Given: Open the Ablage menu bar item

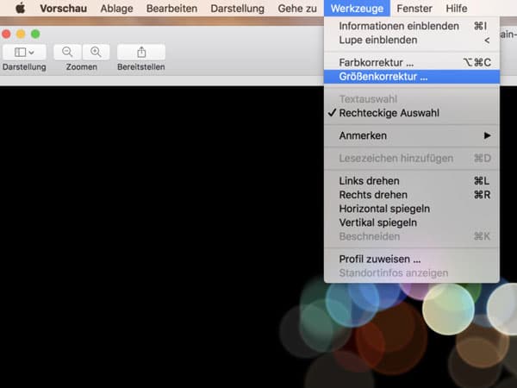Looking at the screenshot, I should [116, 9].
